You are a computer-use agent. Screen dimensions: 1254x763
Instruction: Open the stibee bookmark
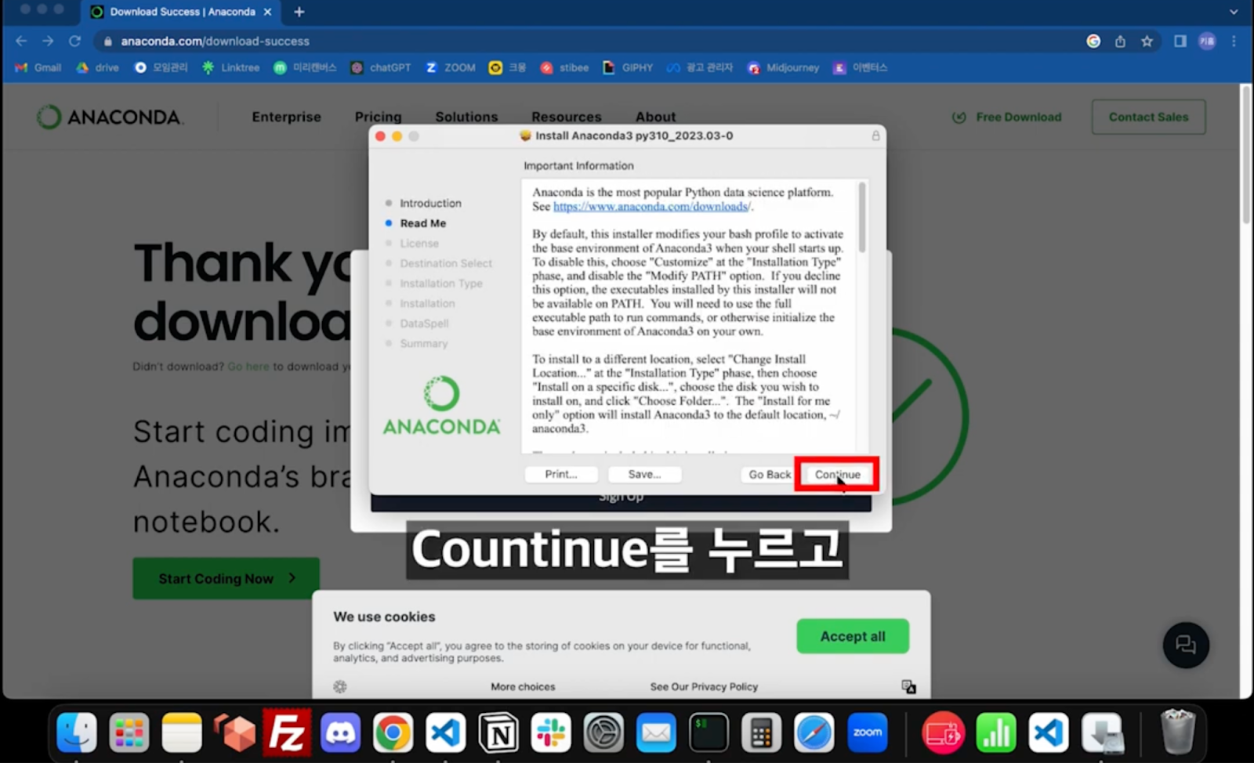564,67
